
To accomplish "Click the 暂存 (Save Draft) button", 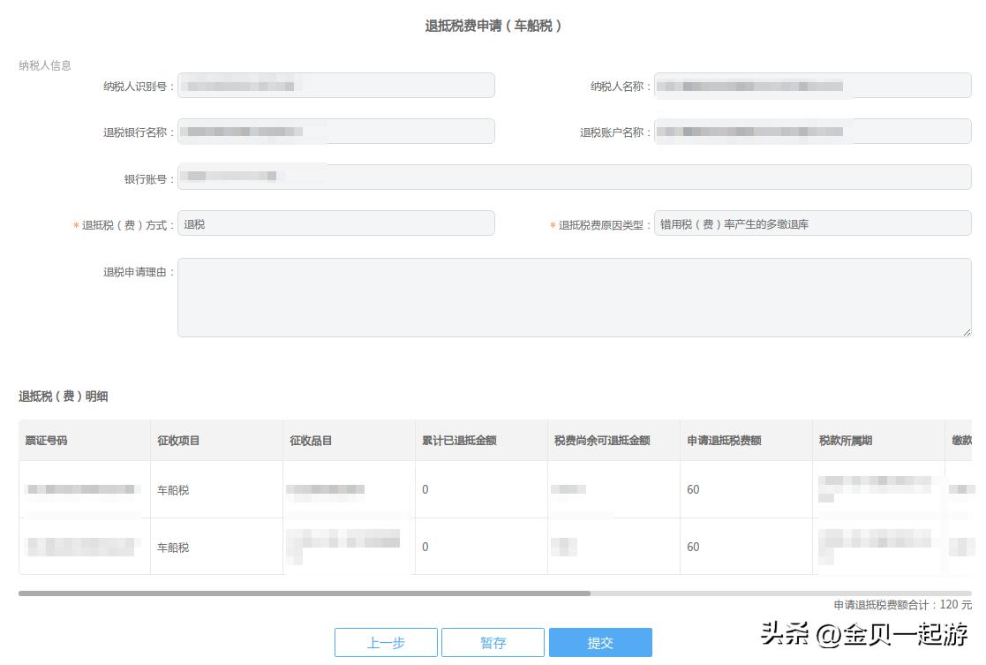I will click(493, 642).
